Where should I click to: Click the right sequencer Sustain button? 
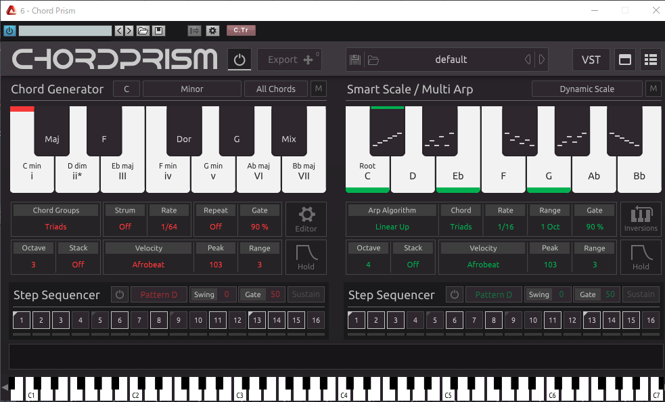coord(641,294)
